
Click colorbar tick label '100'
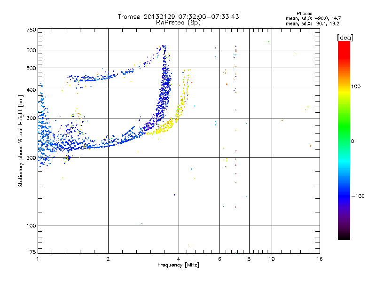(x=356, y=86)
